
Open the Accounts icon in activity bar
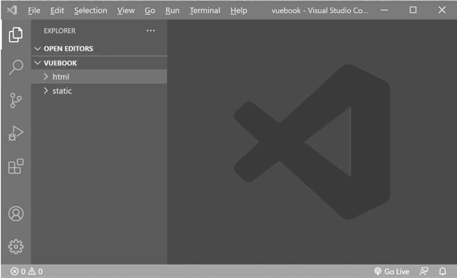coord(16,213)
